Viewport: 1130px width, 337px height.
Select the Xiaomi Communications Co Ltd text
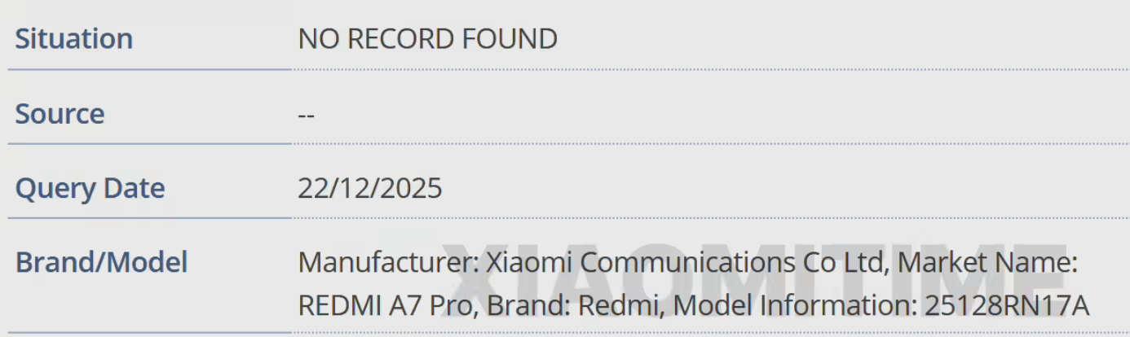click(x=685, y=263)
